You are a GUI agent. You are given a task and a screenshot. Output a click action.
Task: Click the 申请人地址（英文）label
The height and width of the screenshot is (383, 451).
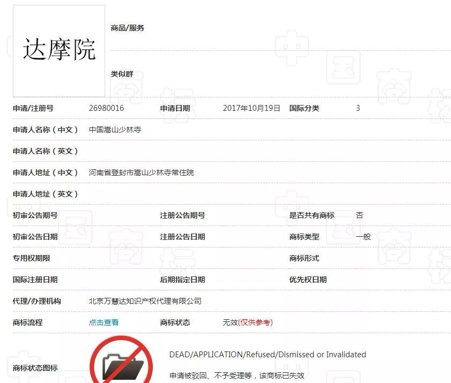pos(46,194)
